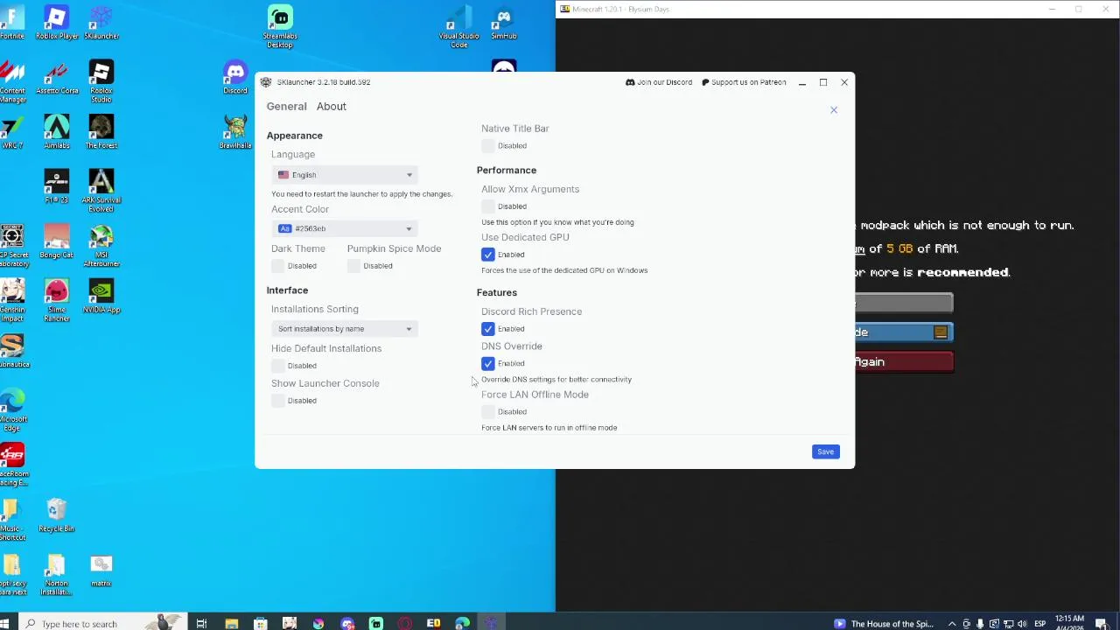Click the taskbar clock showing 12:15 AM
This screenshot has height=630, width=1120.
point(1070,623)
